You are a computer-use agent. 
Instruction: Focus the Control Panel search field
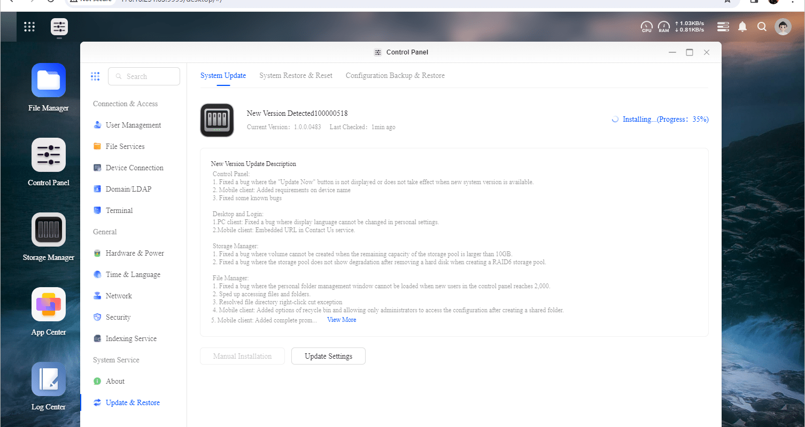tap(144, 76)
